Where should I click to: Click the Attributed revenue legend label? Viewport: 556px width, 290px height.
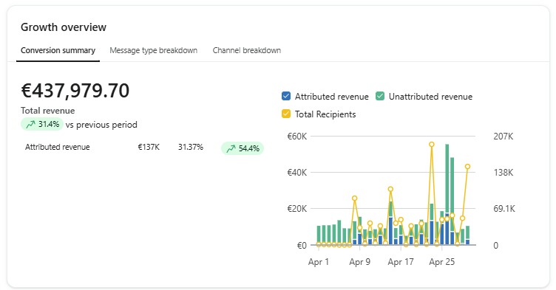(x=331, y=97)
